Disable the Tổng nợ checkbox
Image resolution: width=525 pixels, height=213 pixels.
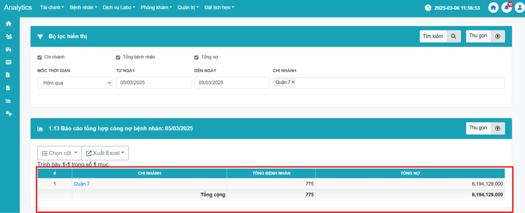pyautogui.click(x=196, y=57)
